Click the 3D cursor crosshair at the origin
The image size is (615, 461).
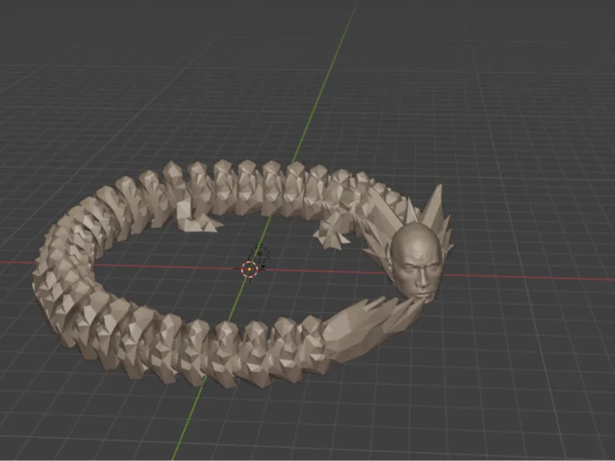250,269
